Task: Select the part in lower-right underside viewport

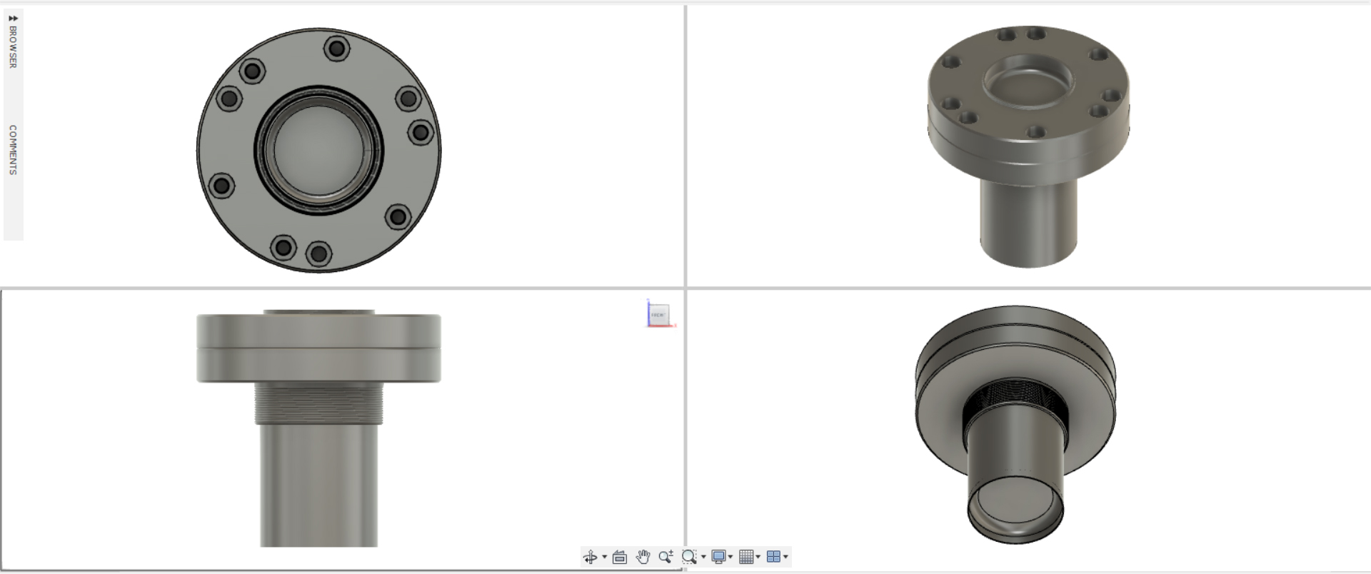Action: (1015, 425)
